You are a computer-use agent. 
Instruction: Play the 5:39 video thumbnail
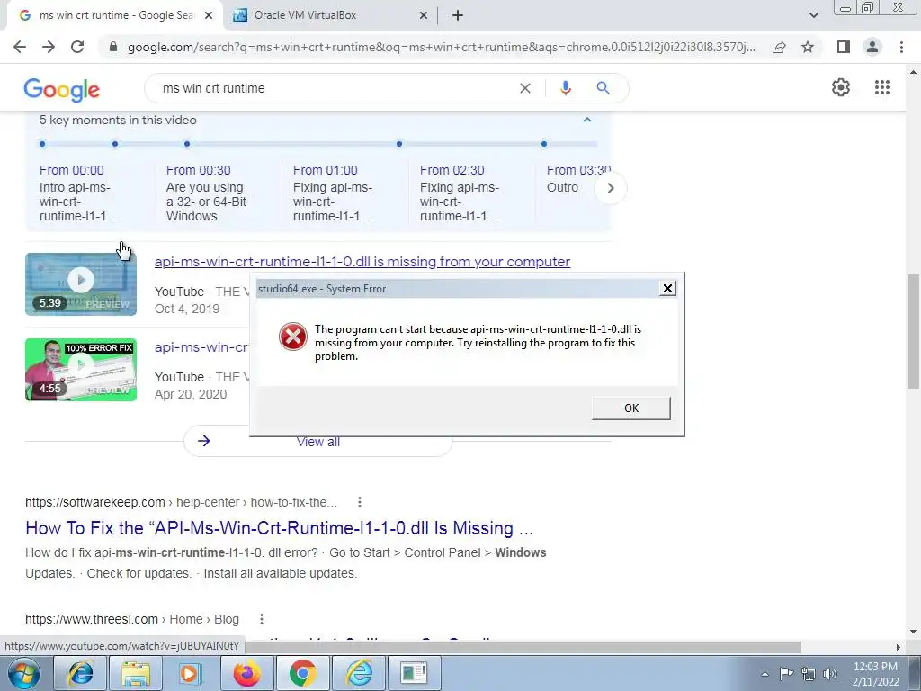81,284
